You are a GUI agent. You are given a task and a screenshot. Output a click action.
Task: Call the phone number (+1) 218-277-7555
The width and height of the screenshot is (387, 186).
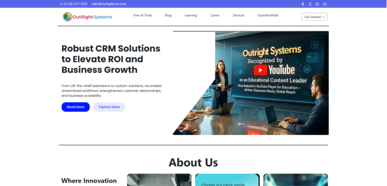(74, 4)
